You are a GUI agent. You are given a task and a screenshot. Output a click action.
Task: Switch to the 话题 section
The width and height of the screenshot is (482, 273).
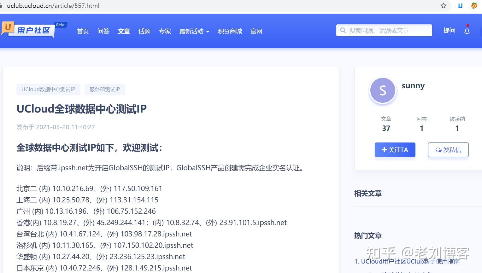point(144,31)
